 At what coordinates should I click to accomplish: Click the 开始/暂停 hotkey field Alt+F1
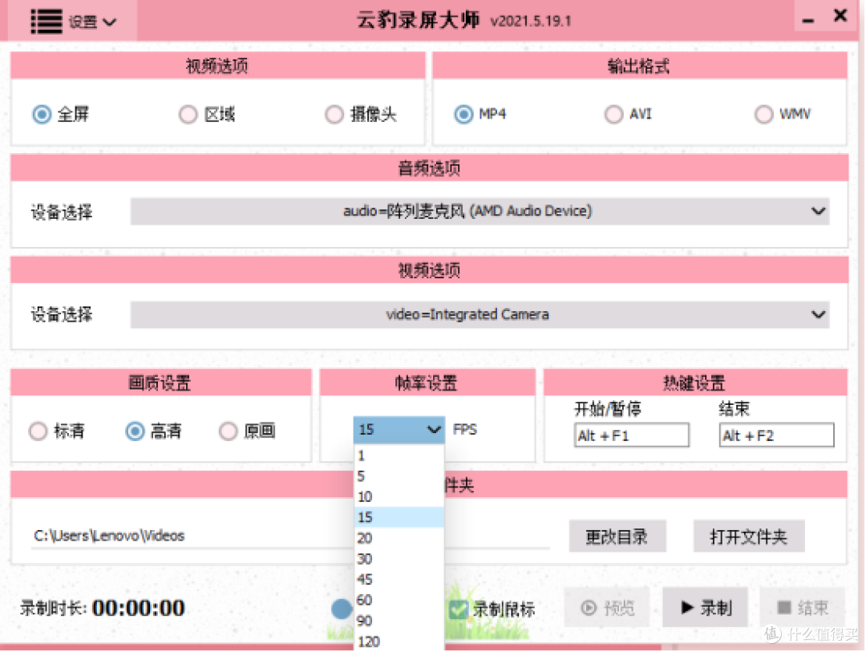(631, 435)
